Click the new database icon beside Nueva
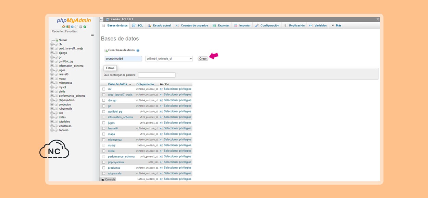 [x=56, y=40]
